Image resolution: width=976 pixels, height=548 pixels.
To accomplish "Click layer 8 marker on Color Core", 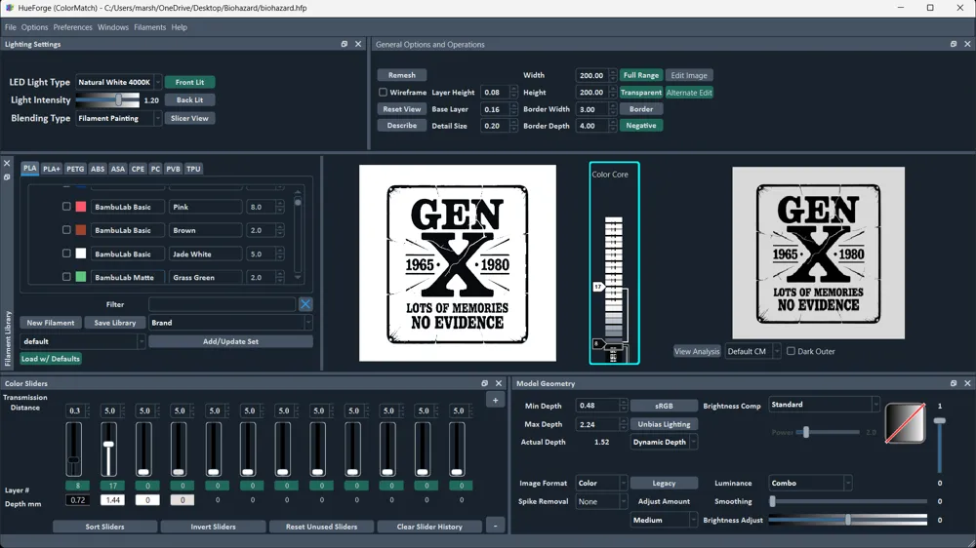I will coord(597,343).
